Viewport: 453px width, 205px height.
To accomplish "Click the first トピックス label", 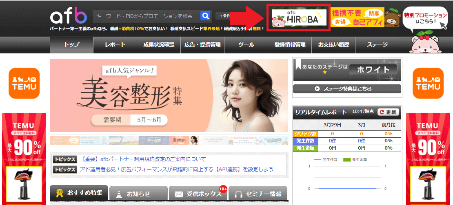I will (x=65, y=159).
